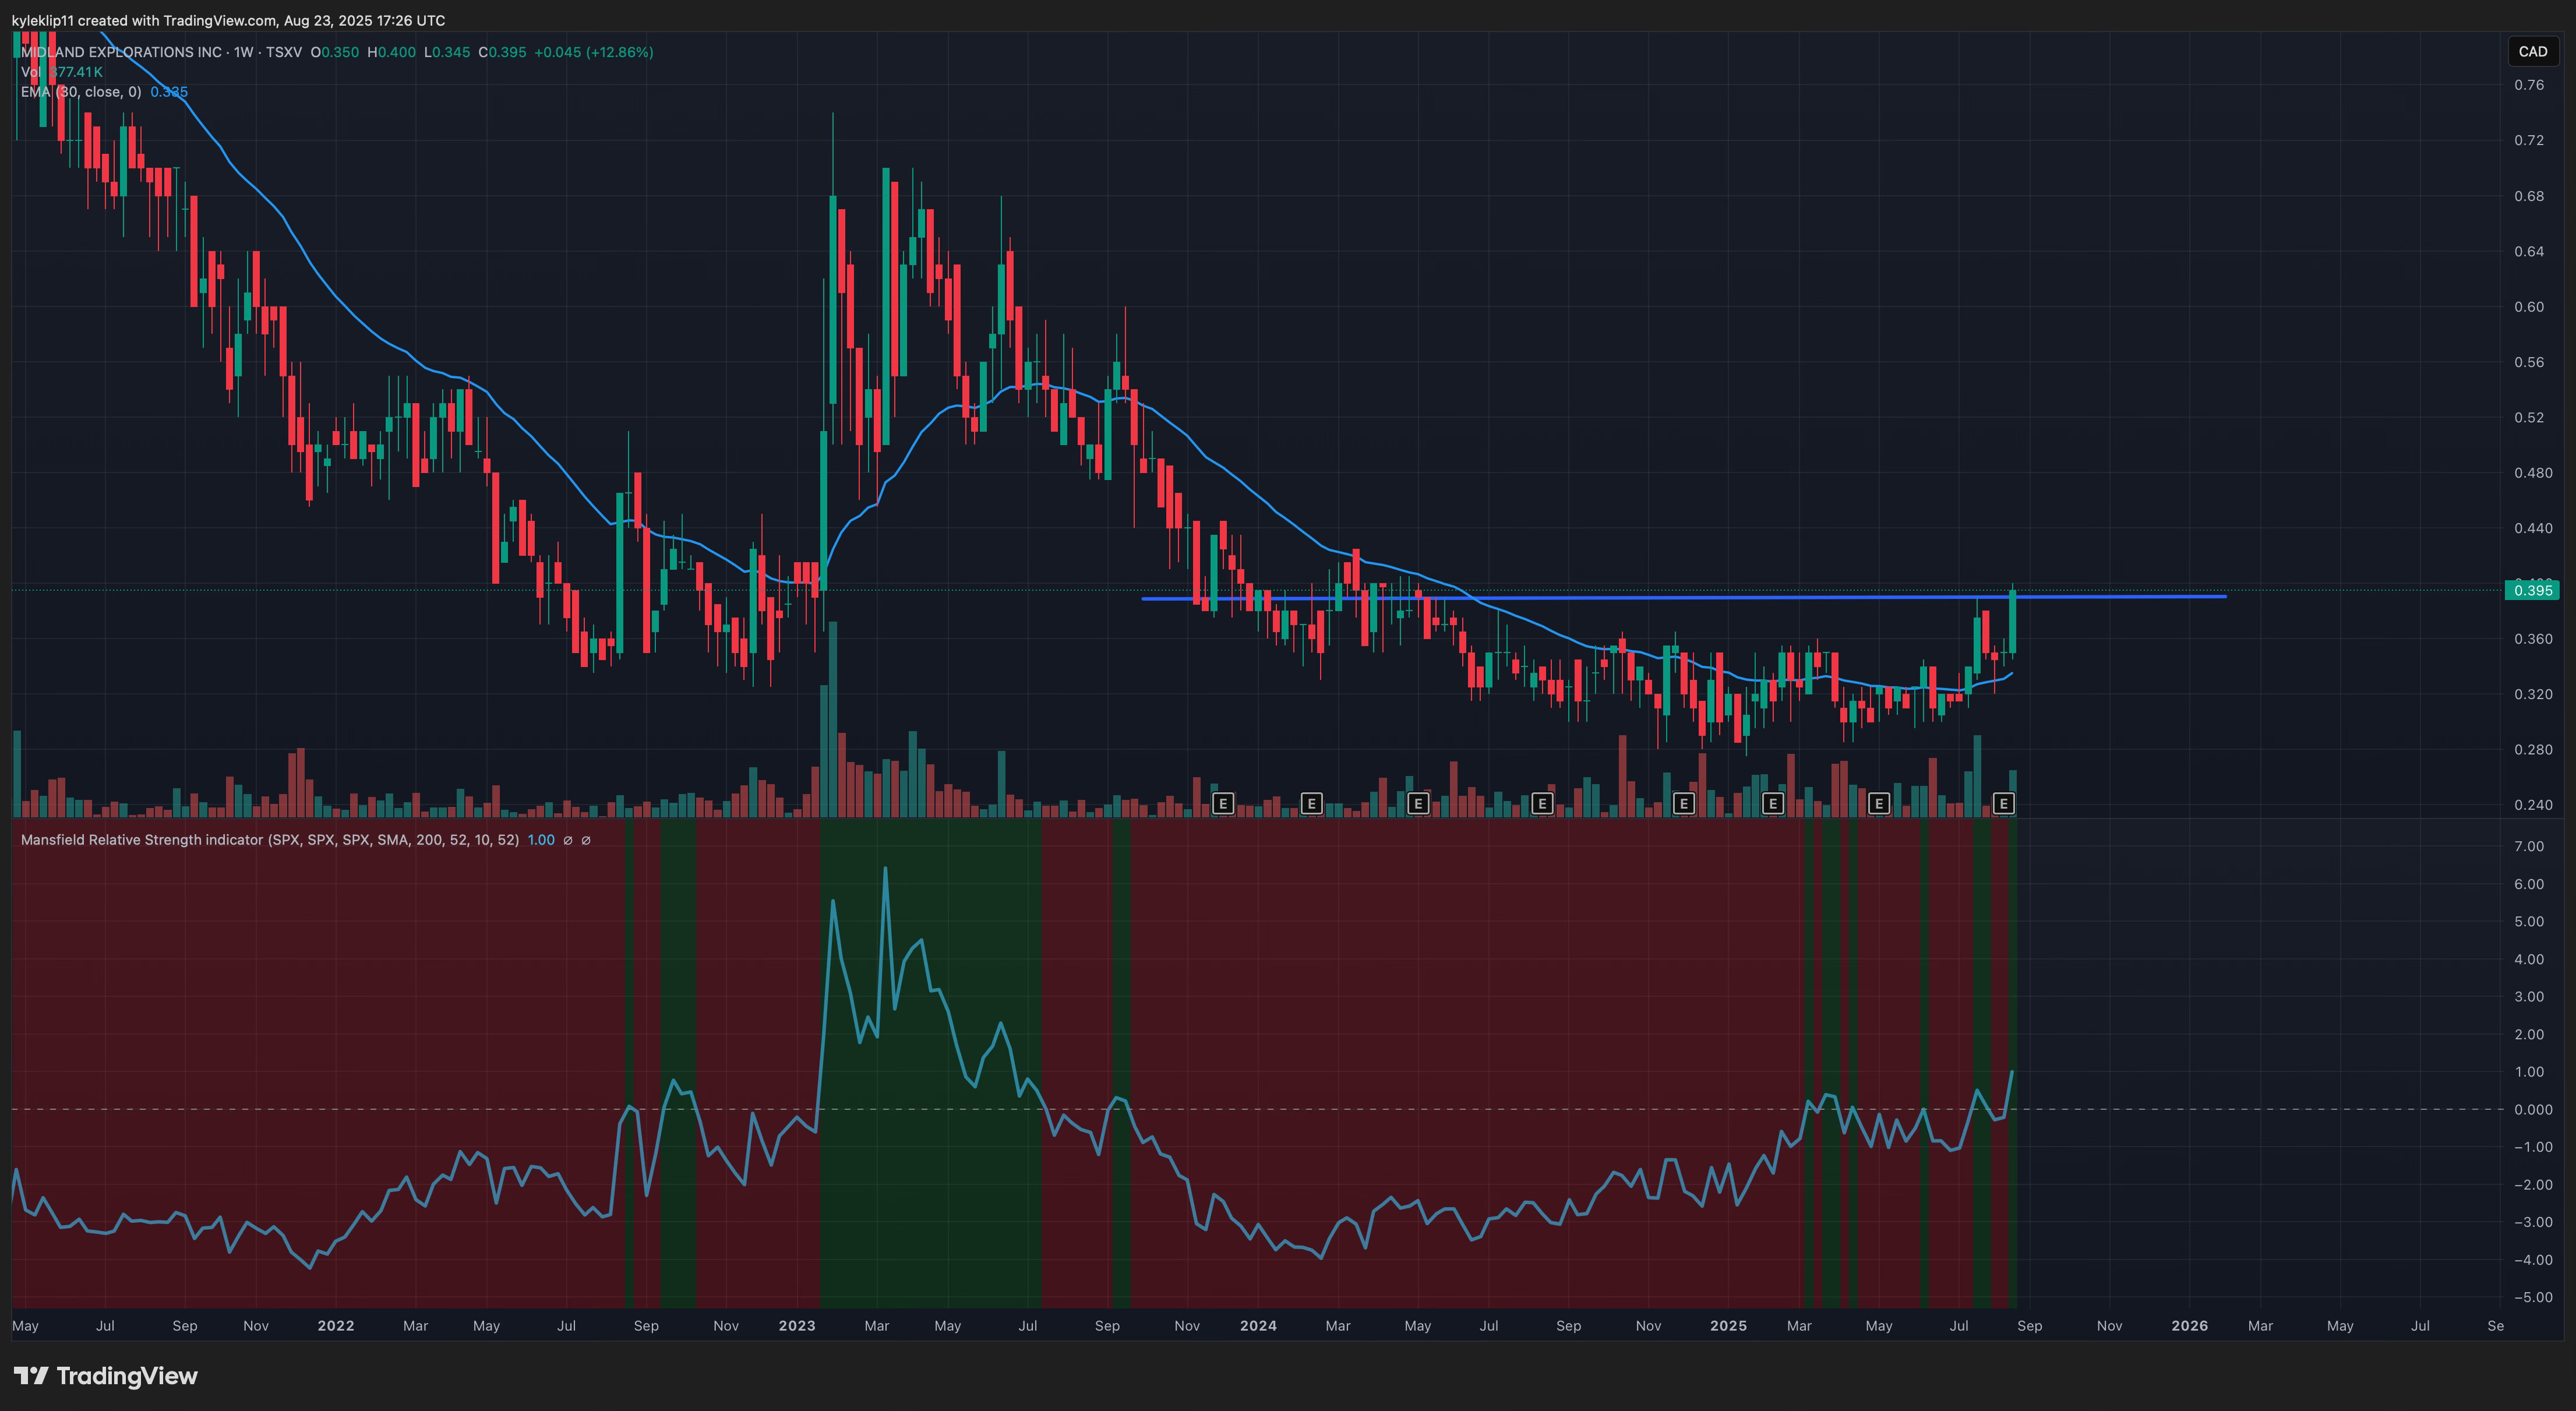This screenshot has height=1411, width=2576.
Task: Click the earnings E marker nearest May 2025
Action: 1878,803
